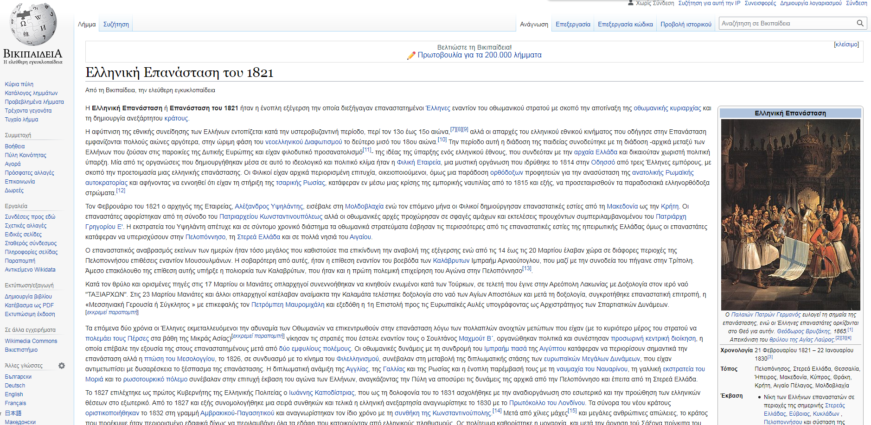Click the pencil icon in the banner
The width and height of the screenshot is (871, 425).
click(x=411, y=55)
